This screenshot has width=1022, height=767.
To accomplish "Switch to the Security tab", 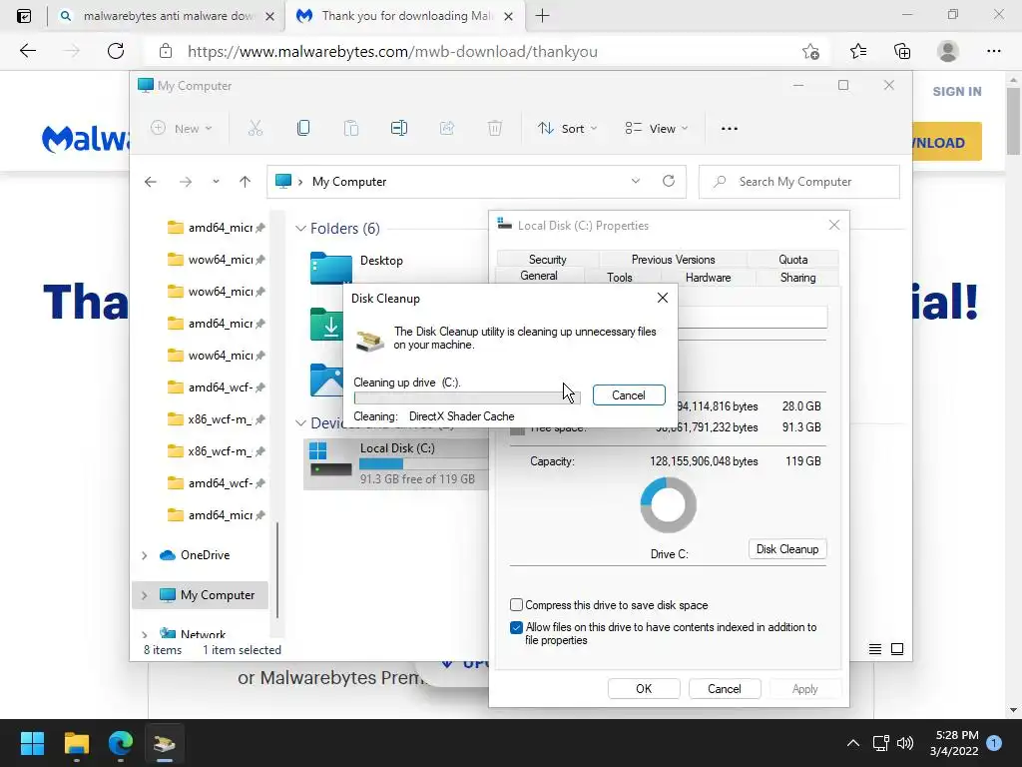I will point(548,259).
